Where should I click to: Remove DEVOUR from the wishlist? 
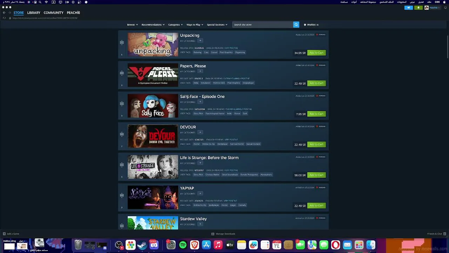click(x=321, y=126)
